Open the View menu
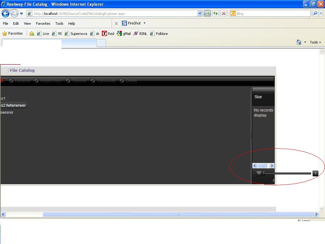Viewport: 325px width, 244px height. click(x=27, y=24)
